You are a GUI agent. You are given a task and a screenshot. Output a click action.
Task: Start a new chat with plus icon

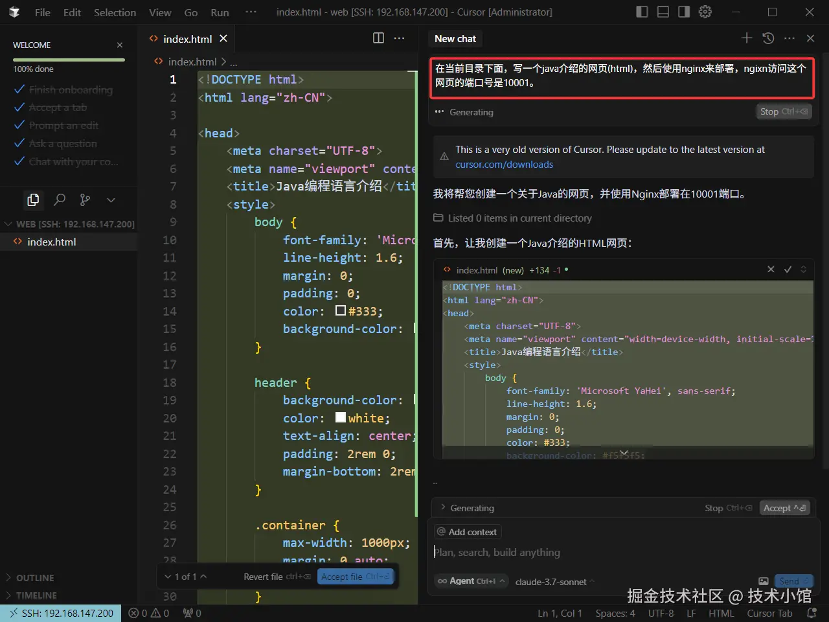[747, 38]
